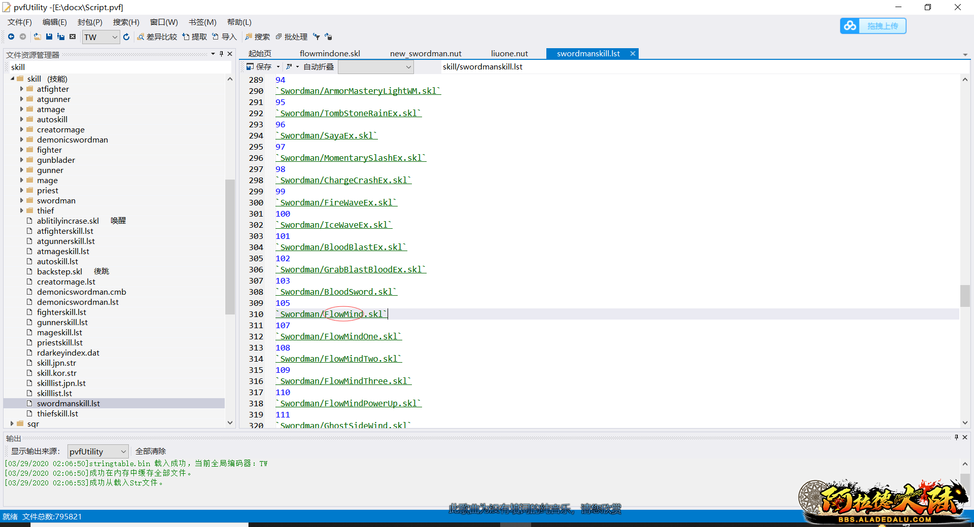
Task: Click the open file folder icon
Action: coord(38,37)
